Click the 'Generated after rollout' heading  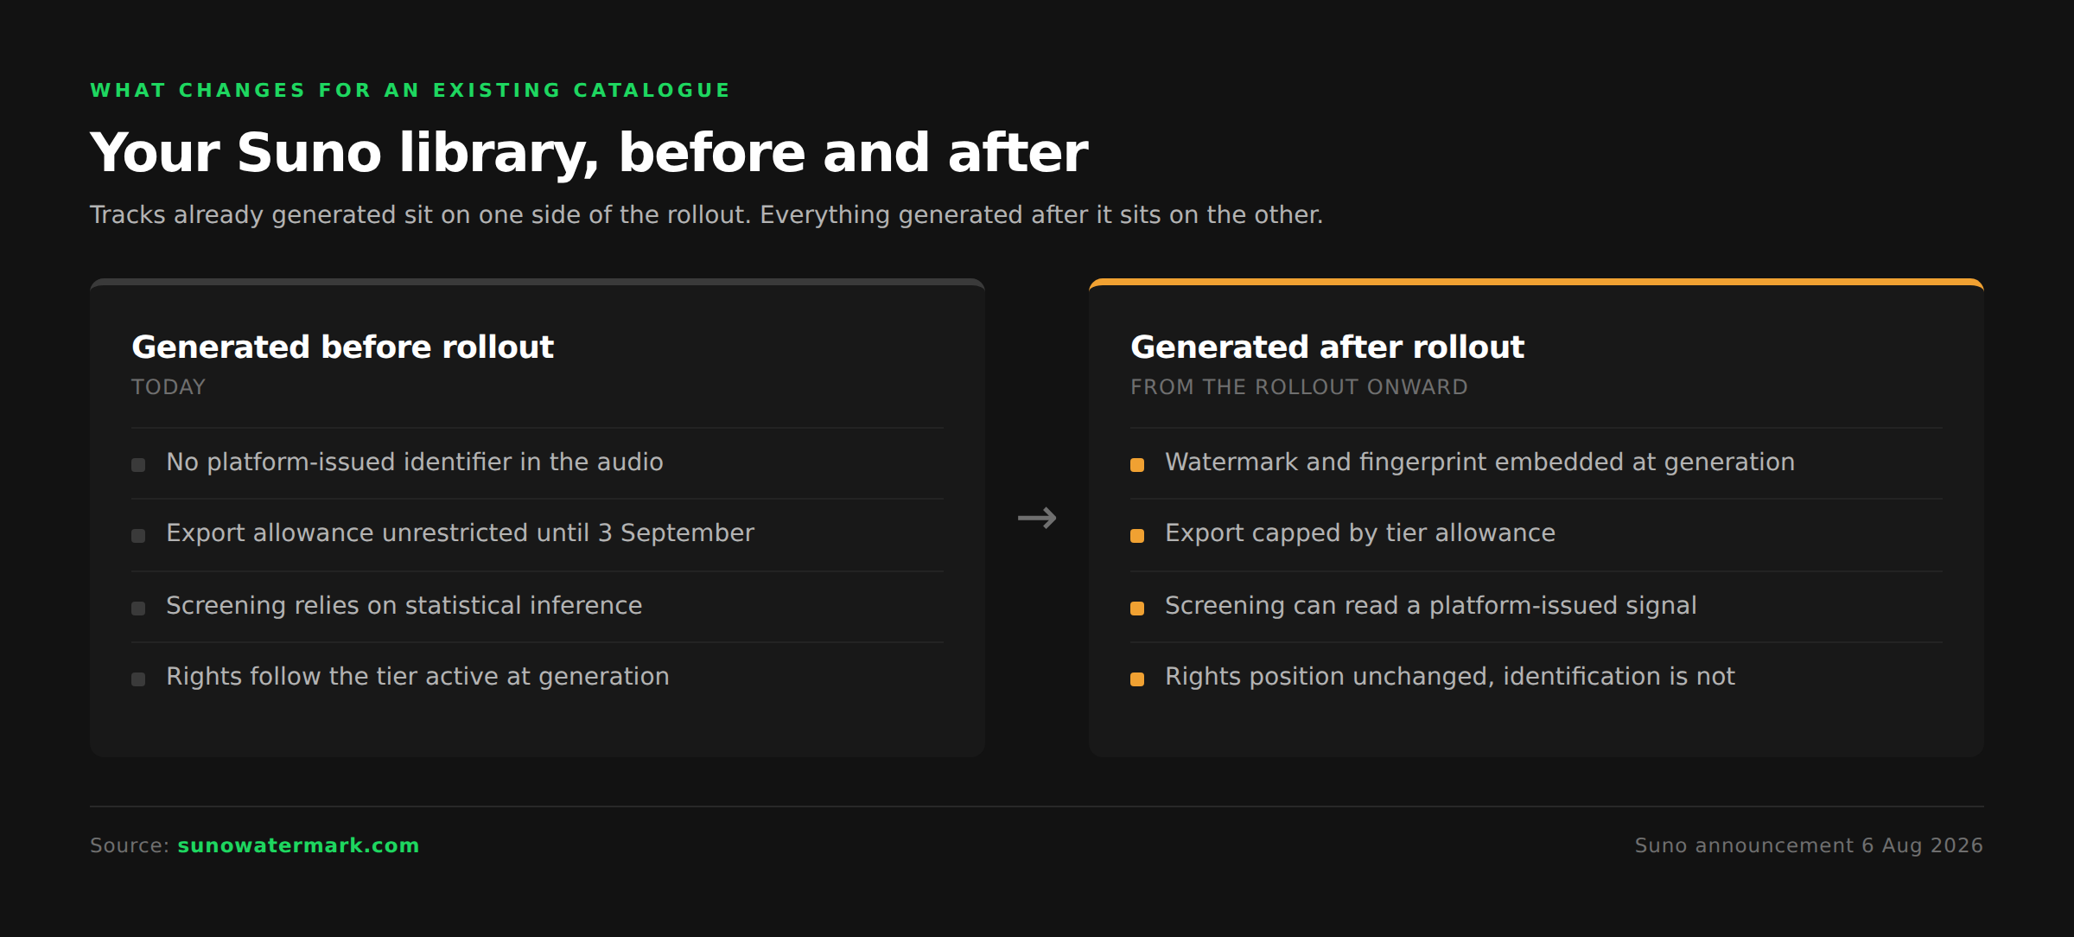coord(1327,347)
